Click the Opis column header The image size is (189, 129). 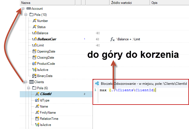point(169,3)
